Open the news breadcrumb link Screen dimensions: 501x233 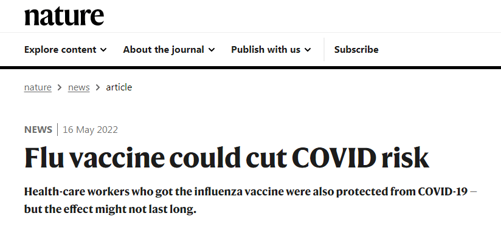point(78,87)
